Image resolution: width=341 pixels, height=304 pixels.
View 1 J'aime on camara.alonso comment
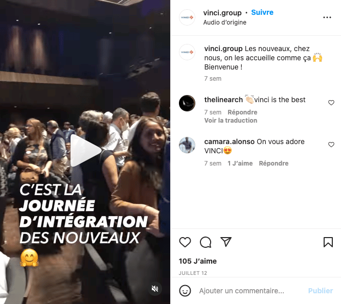(x=240, y=163)
